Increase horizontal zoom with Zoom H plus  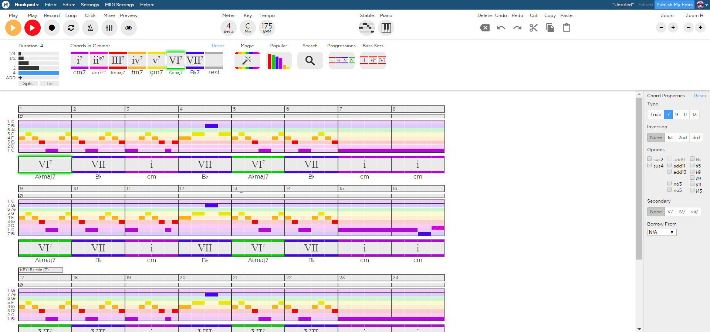tap(700, 27)
